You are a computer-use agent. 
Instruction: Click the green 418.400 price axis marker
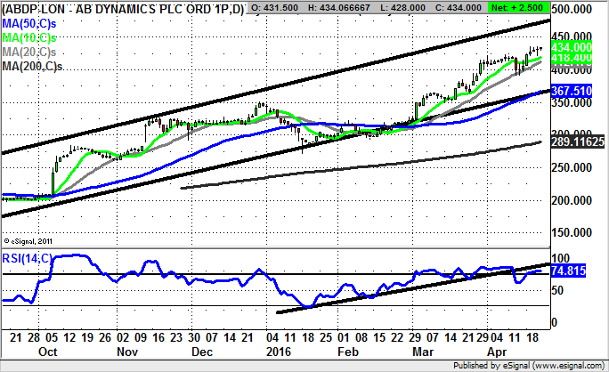(x=572, y=57)
